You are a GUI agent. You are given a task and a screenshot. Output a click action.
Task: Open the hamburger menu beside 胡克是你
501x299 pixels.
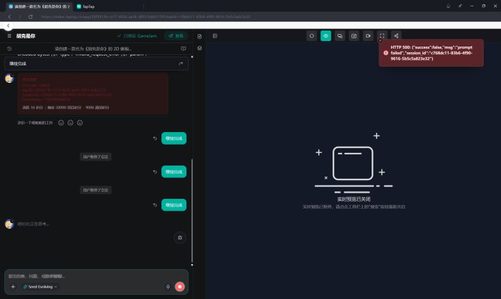9,35
